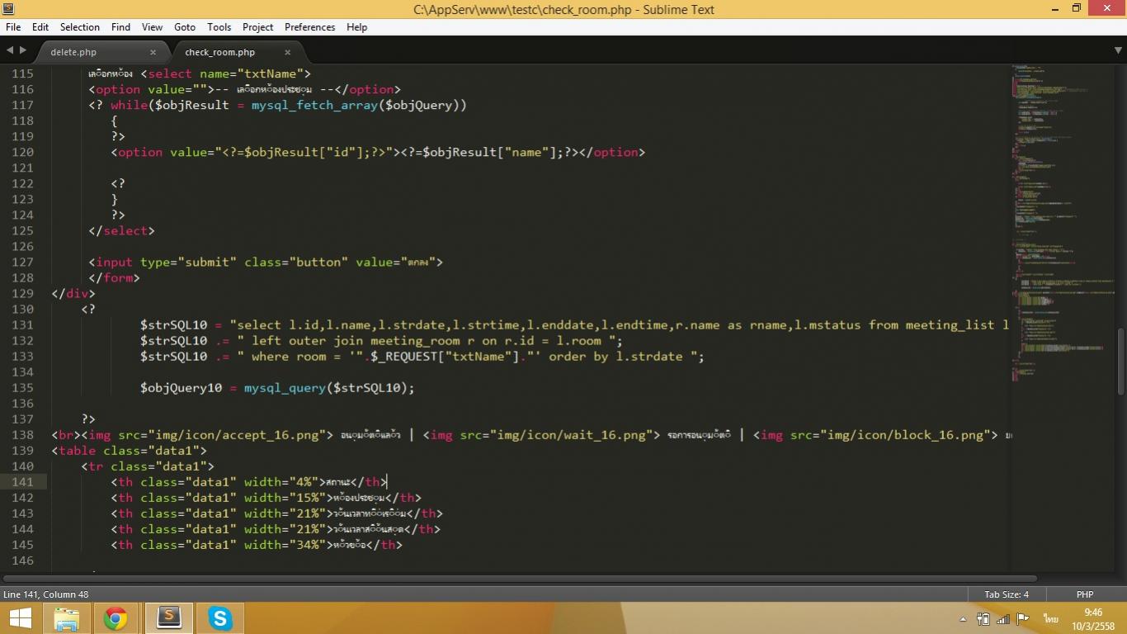Click the network signal tray icon
1127x634 pixels.
pos(1003,618)
